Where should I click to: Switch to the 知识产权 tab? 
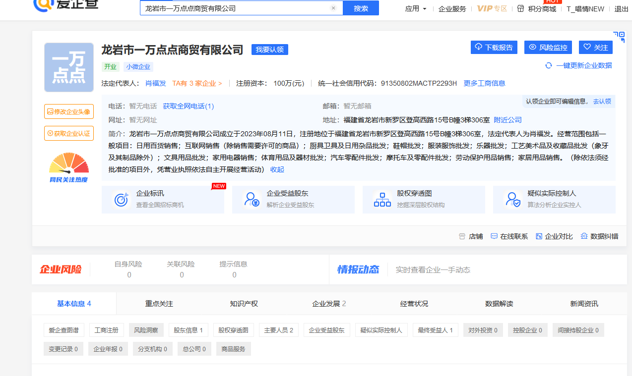[244, 304]
